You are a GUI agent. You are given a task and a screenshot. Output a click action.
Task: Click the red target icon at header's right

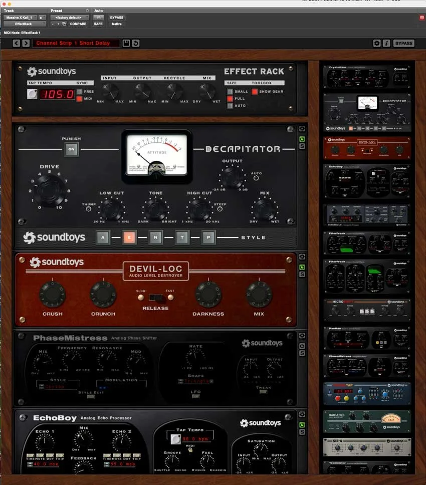pyautogui.click(x=421, y=18)
